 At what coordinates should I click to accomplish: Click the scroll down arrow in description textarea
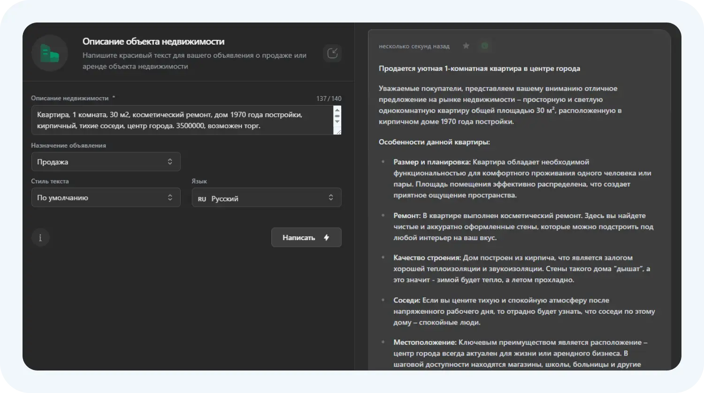click(x=337, y=122)
